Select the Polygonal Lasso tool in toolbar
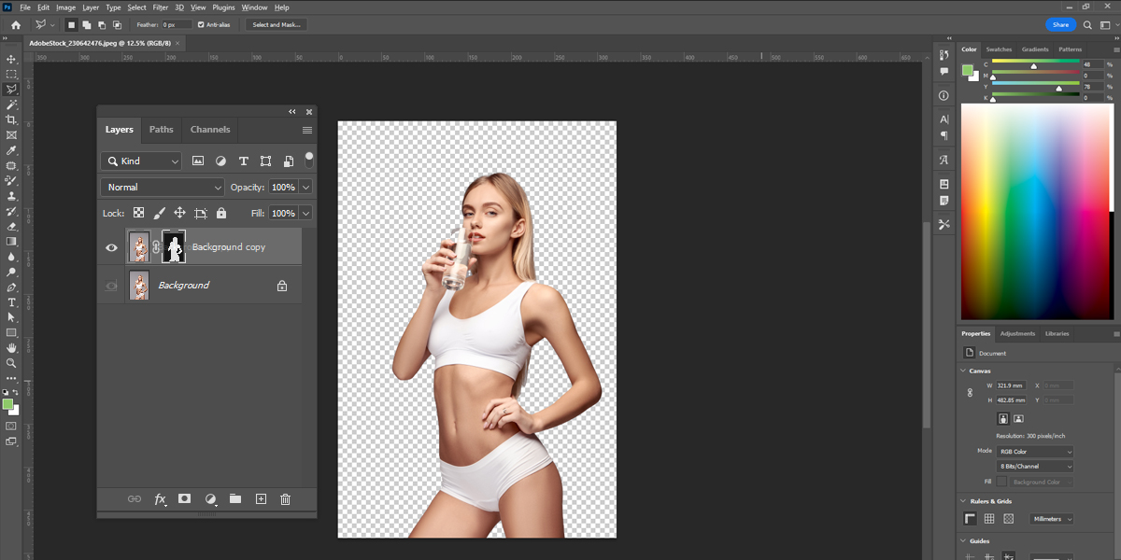Screen dimensions: 1121x560 click(x=11, y=90)
